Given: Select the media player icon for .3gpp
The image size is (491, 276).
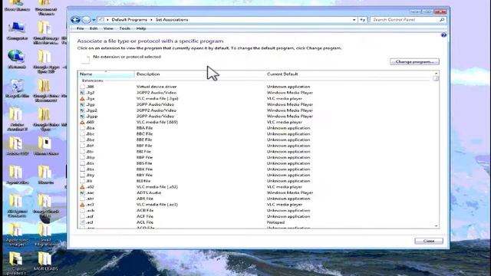Looking at the screenshot, I should [82, 116].
